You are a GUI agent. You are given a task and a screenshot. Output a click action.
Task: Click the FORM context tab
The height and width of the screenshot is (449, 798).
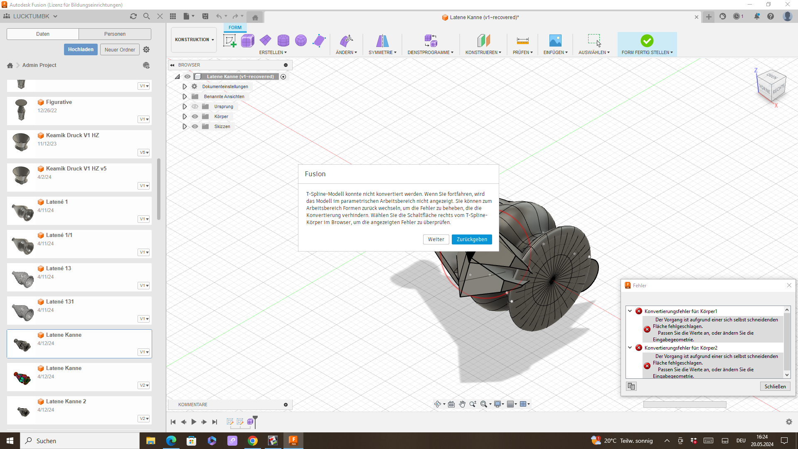click(235, 27)
